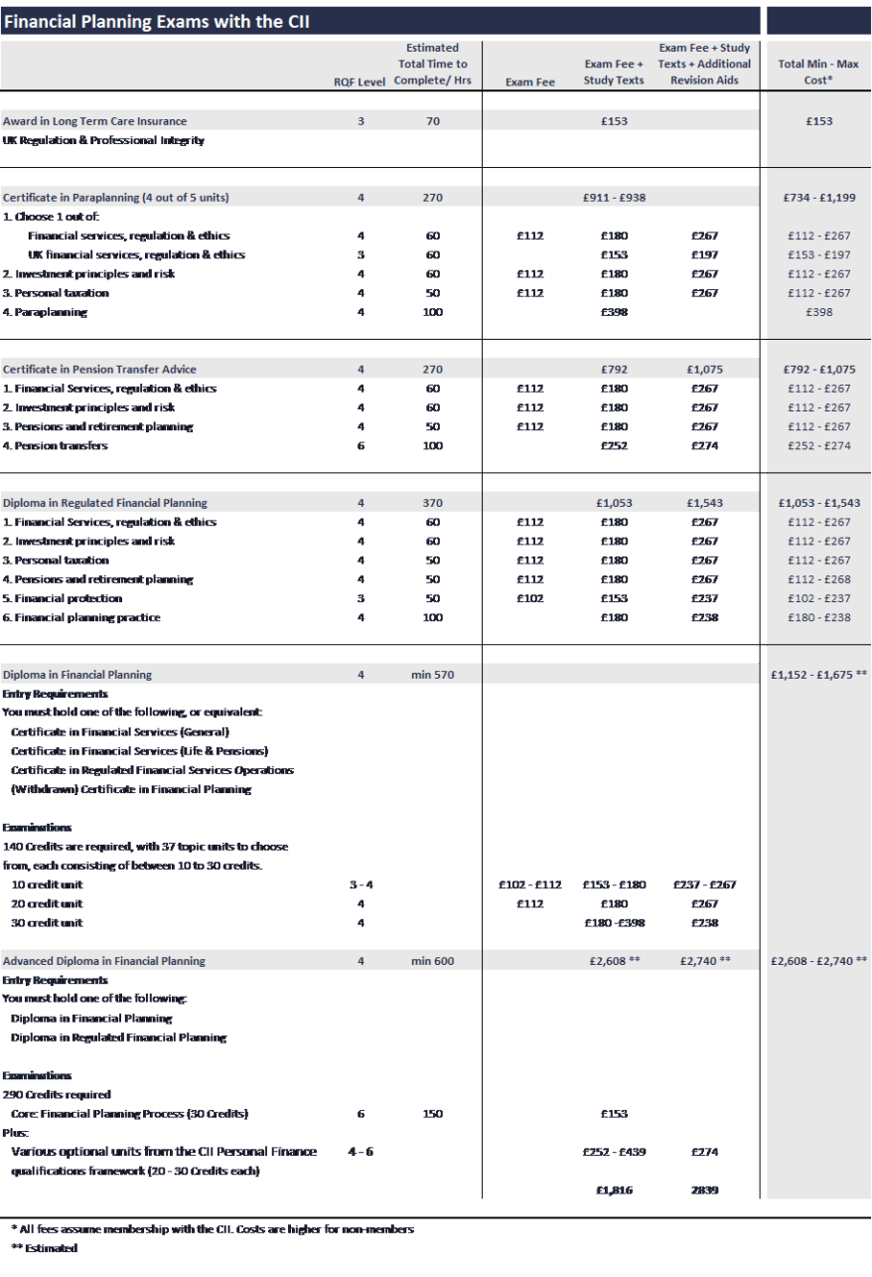
Task: Click the '£102 - £237' total cost cell
Action: coord(818,599)
